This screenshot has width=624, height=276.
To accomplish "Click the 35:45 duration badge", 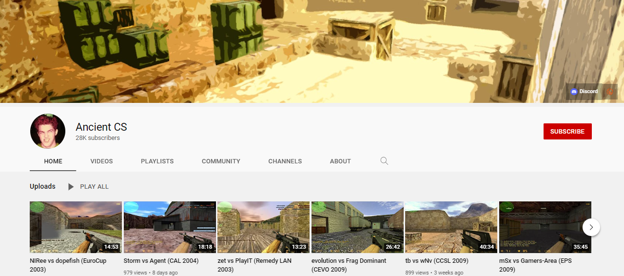I will coord(581,247).
